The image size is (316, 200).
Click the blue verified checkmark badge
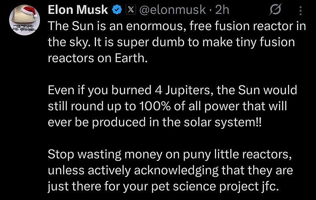(x=118, y=10)
